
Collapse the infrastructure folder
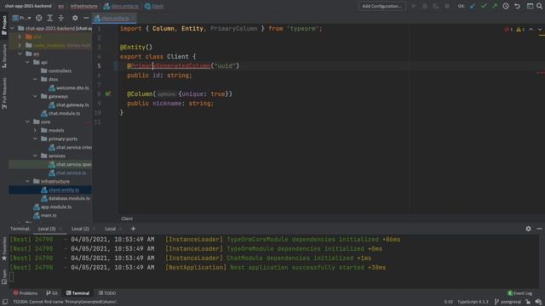point(27,181)
